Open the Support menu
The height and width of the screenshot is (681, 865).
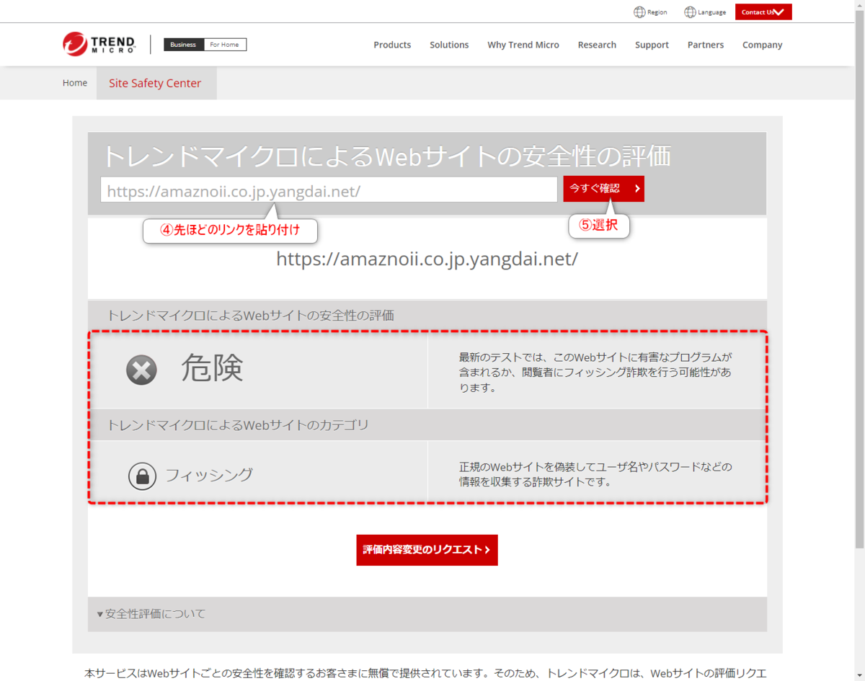(x=652, y=45)
